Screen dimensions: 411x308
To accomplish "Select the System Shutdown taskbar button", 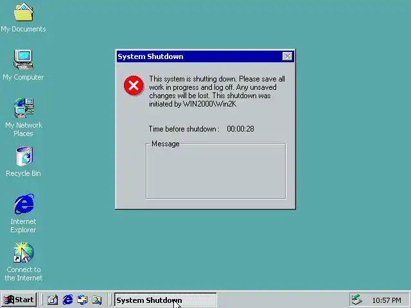I will 166,300.
